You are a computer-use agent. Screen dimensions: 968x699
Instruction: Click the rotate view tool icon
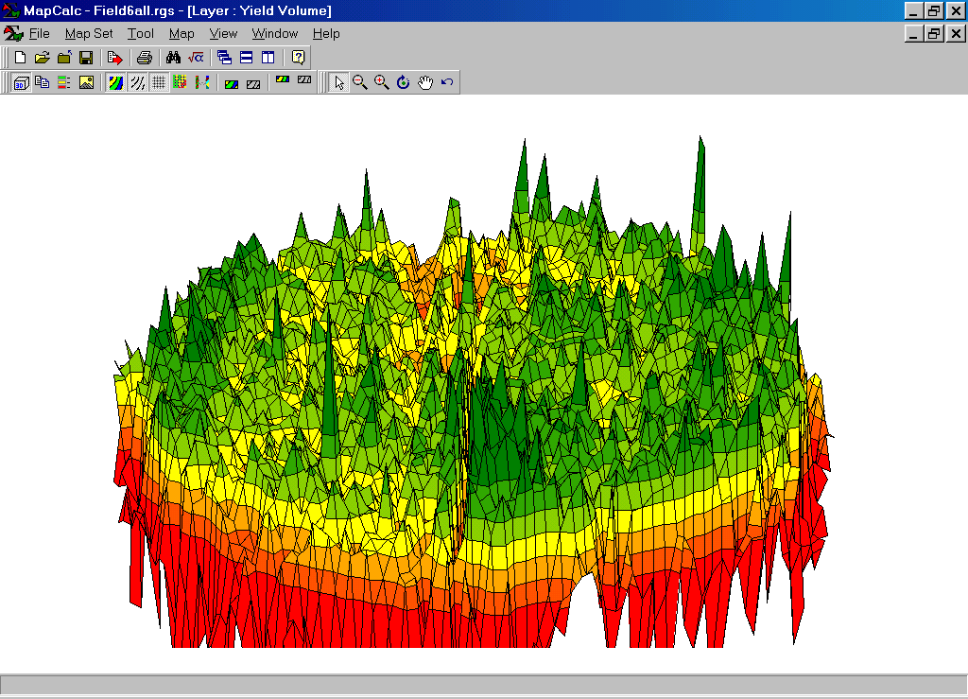coord(404,82)
